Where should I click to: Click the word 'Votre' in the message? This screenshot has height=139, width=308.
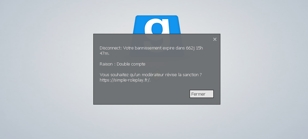click(x=128, y=48)
